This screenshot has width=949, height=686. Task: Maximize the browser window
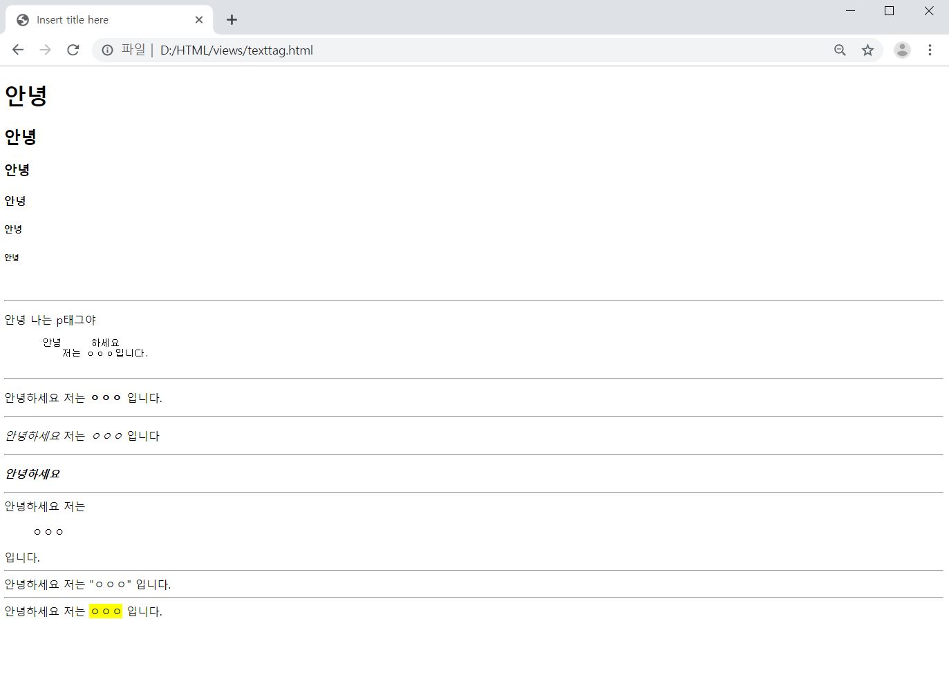pyautogui.click(x=889, y=11)
